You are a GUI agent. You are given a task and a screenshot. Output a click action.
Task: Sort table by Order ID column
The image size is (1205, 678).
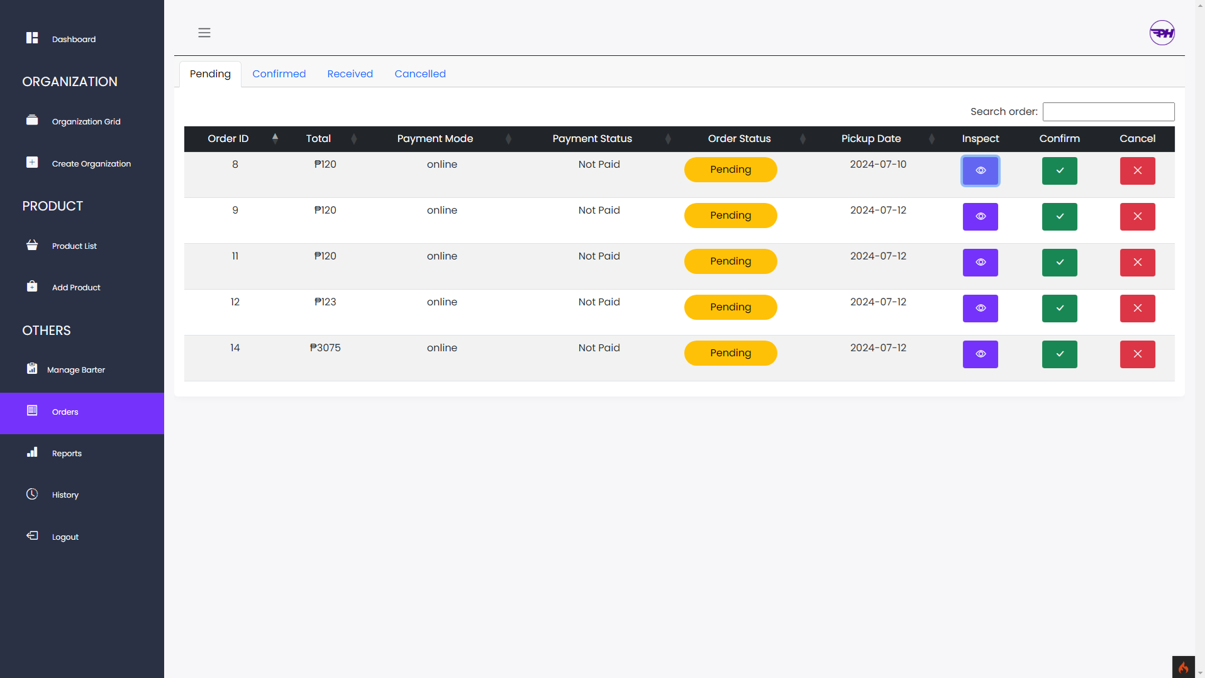(228, 139)
